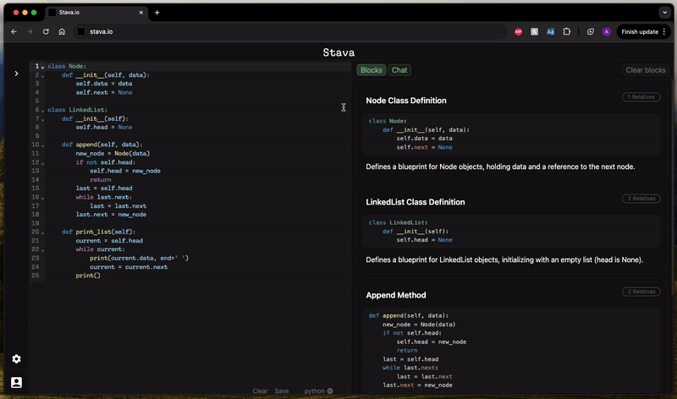
Task: Click line 11 new_node = Node(data)
Action: point(113,153)
